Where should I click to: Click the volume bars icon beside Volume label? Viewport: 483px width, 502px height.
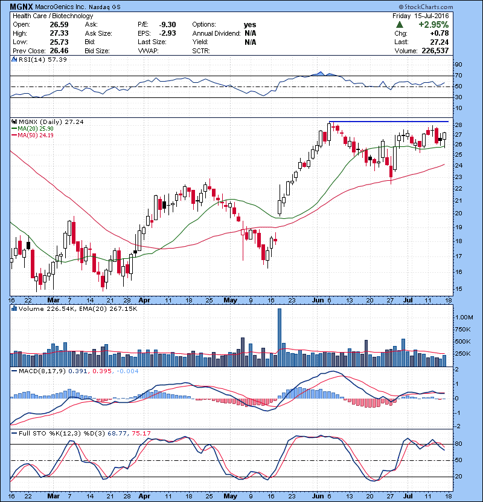coord(14,308)
